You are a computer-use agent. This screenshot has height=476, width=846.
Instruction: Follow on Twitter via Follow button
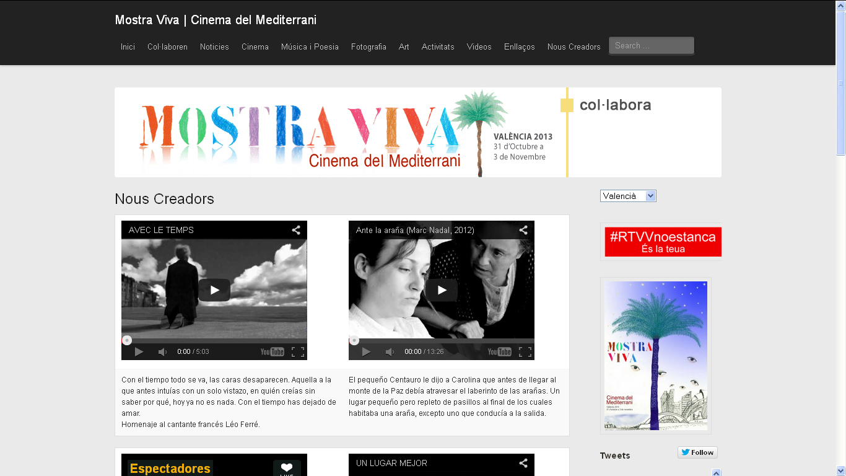tap(697, 452)
